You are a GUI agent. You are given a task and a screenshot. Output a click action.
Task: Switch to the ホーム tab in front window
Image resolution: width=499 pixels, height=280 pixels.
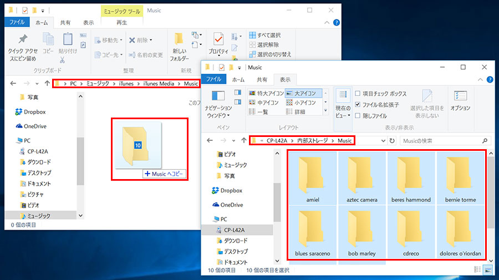(238, 79)
